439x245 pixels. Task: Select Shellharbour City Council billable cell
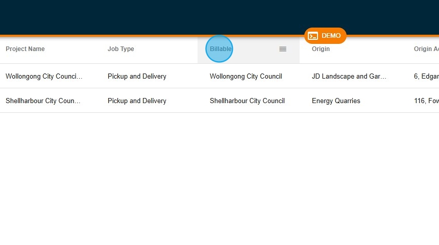[247, 101]
